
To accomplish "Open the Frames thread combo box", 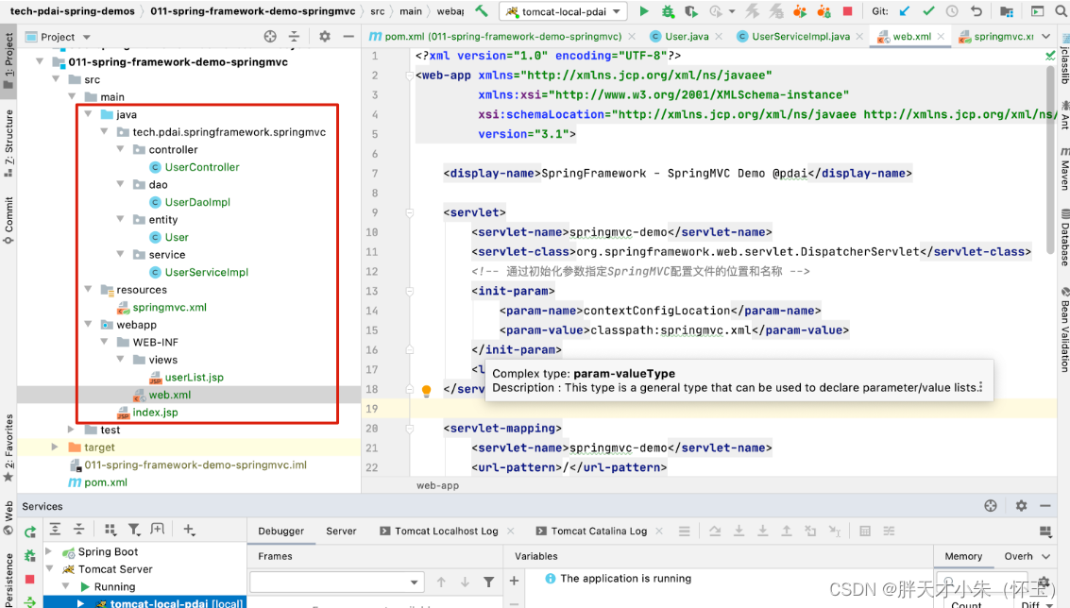I will click(x=336, y=583).
